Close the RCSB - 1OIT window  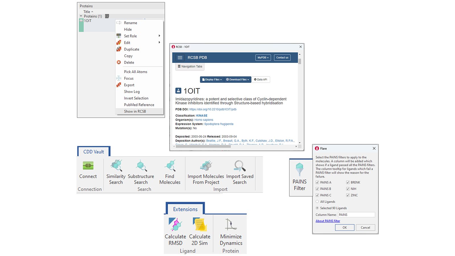tap(301, 47)
